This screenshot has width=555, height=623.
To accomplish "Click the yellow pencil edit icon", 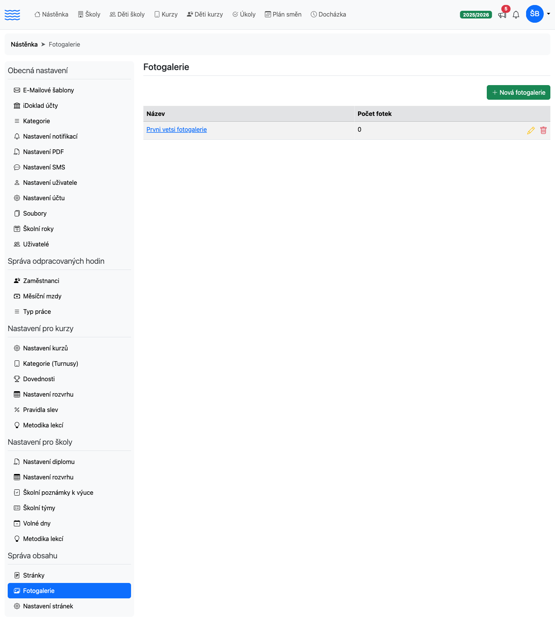I will [531, 131].
